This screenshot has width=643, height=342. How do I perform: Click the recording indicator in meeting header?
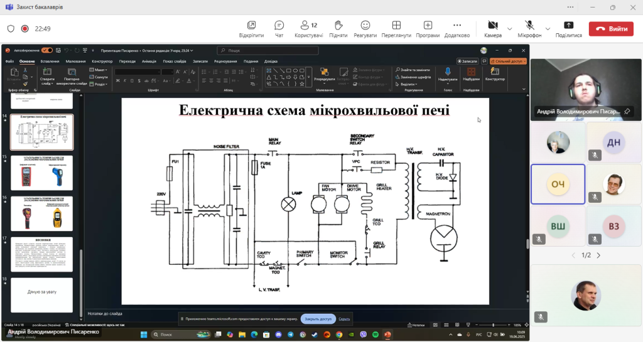25,29
